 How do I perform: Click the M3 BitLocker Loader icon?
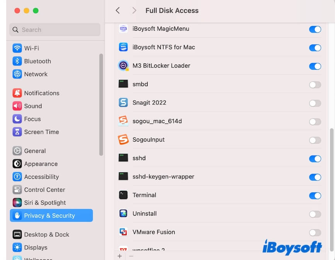(123, 66)
